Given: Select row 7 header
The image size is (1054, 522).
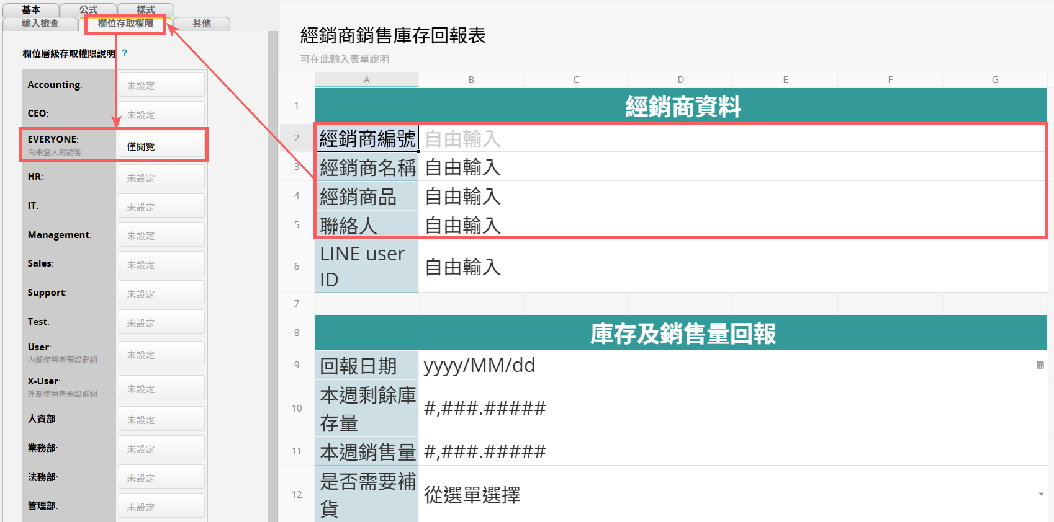Looking at the screenshot, I should pos(297,303).
